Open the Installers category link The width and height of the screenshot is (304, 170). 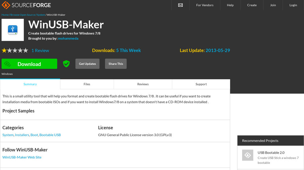pos(22,135)
